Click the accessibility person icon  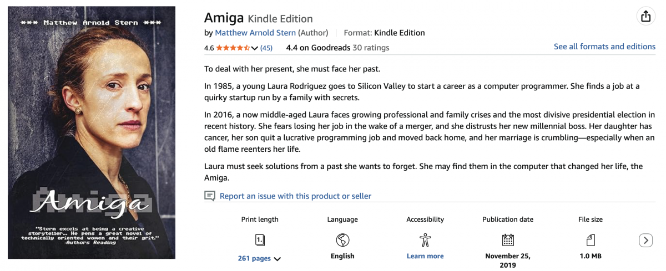(425, 240)
